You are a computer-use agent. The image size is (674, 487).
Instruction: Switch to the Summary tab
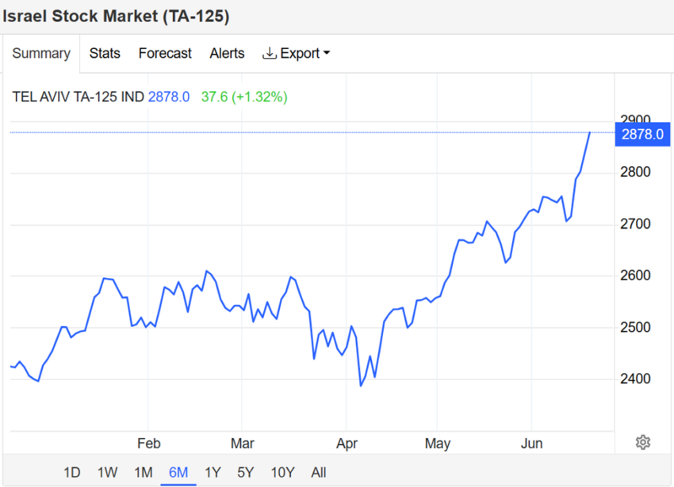41,53
